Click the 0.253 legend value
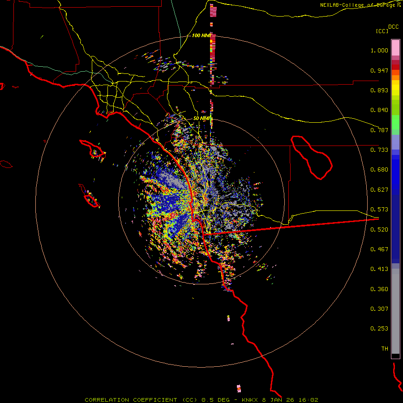The height and width of the screenshot is (403, 403). pyautogui.click(x=379, y=329)
